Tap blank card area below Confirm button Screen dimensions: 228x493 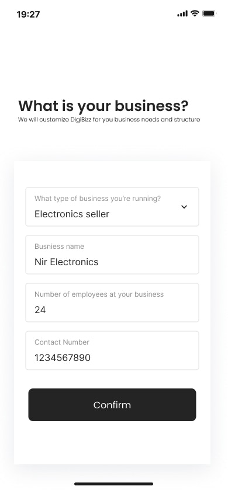(x=112, y=443)
